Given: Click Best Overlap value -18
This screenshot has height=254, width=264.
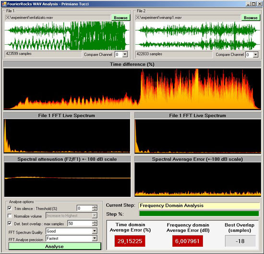Looking at the screenshot, I should click(x=240, y=241).
